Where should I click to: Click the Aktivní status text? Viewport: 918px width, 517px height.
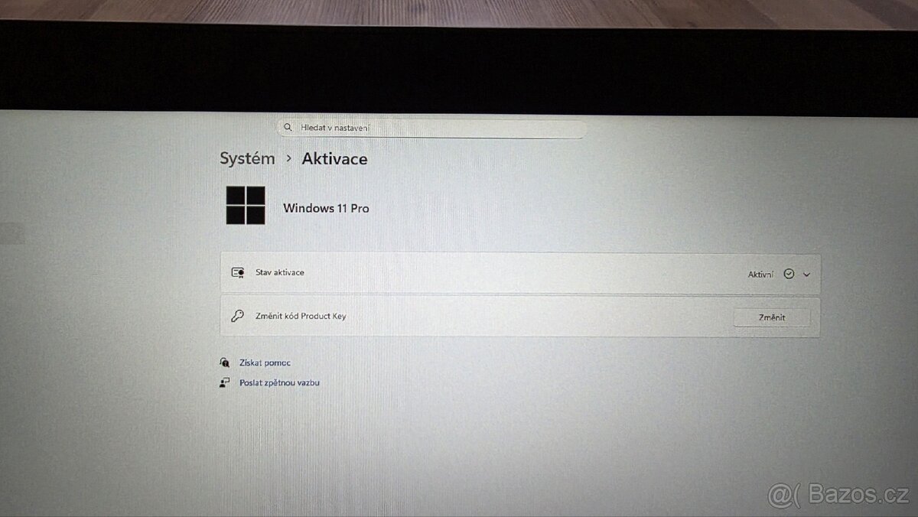click(x=760, y=274)
